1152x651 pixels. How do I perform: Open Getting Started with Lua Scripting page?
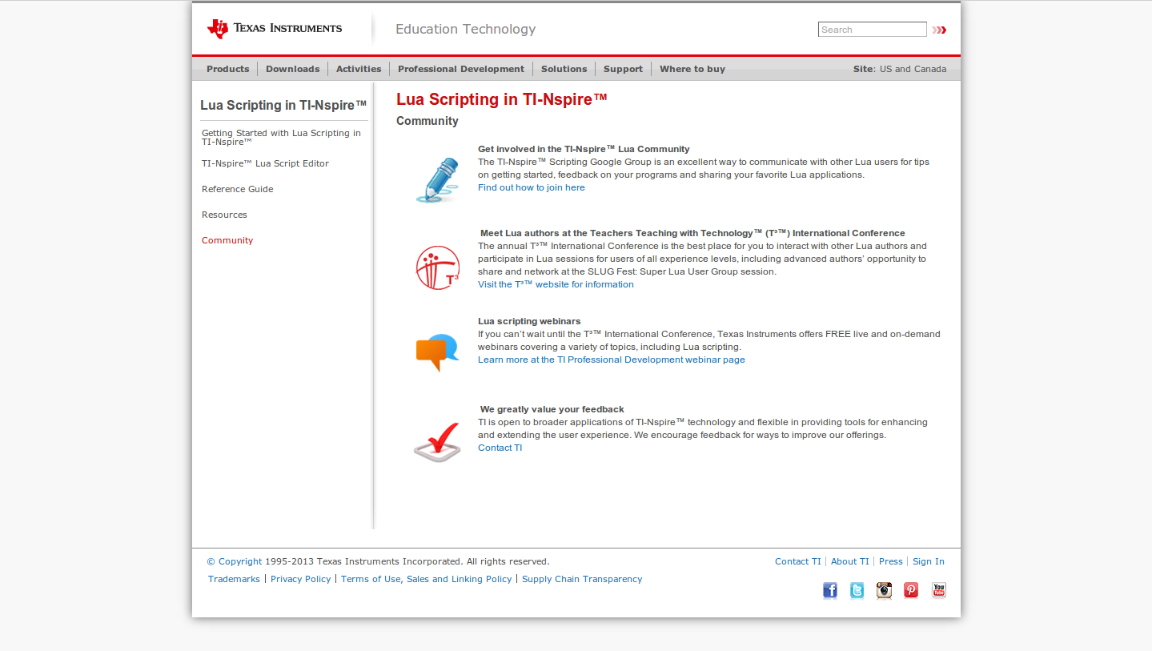coord(281,138)
